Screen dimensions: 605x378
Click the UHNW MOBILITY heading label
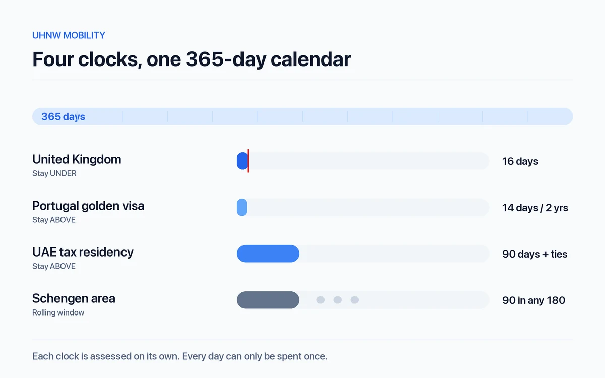69,35
